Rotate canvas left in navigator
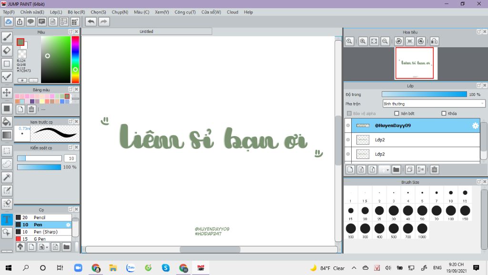Screen dimensions: 488x275 (x=399, y=41)
